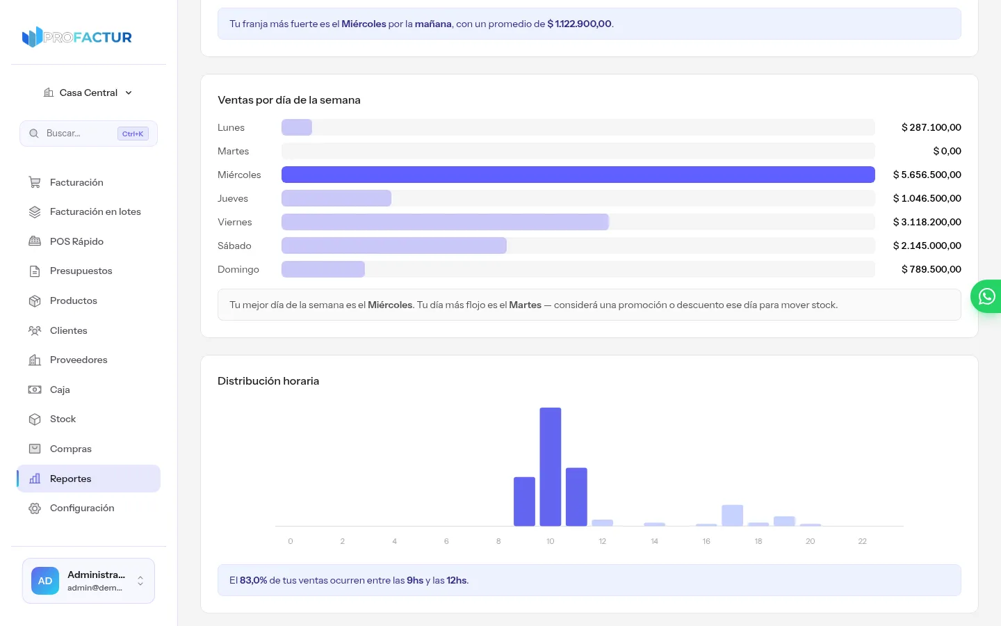
Task: Click the Facturación cart icon
Action: 35,182
